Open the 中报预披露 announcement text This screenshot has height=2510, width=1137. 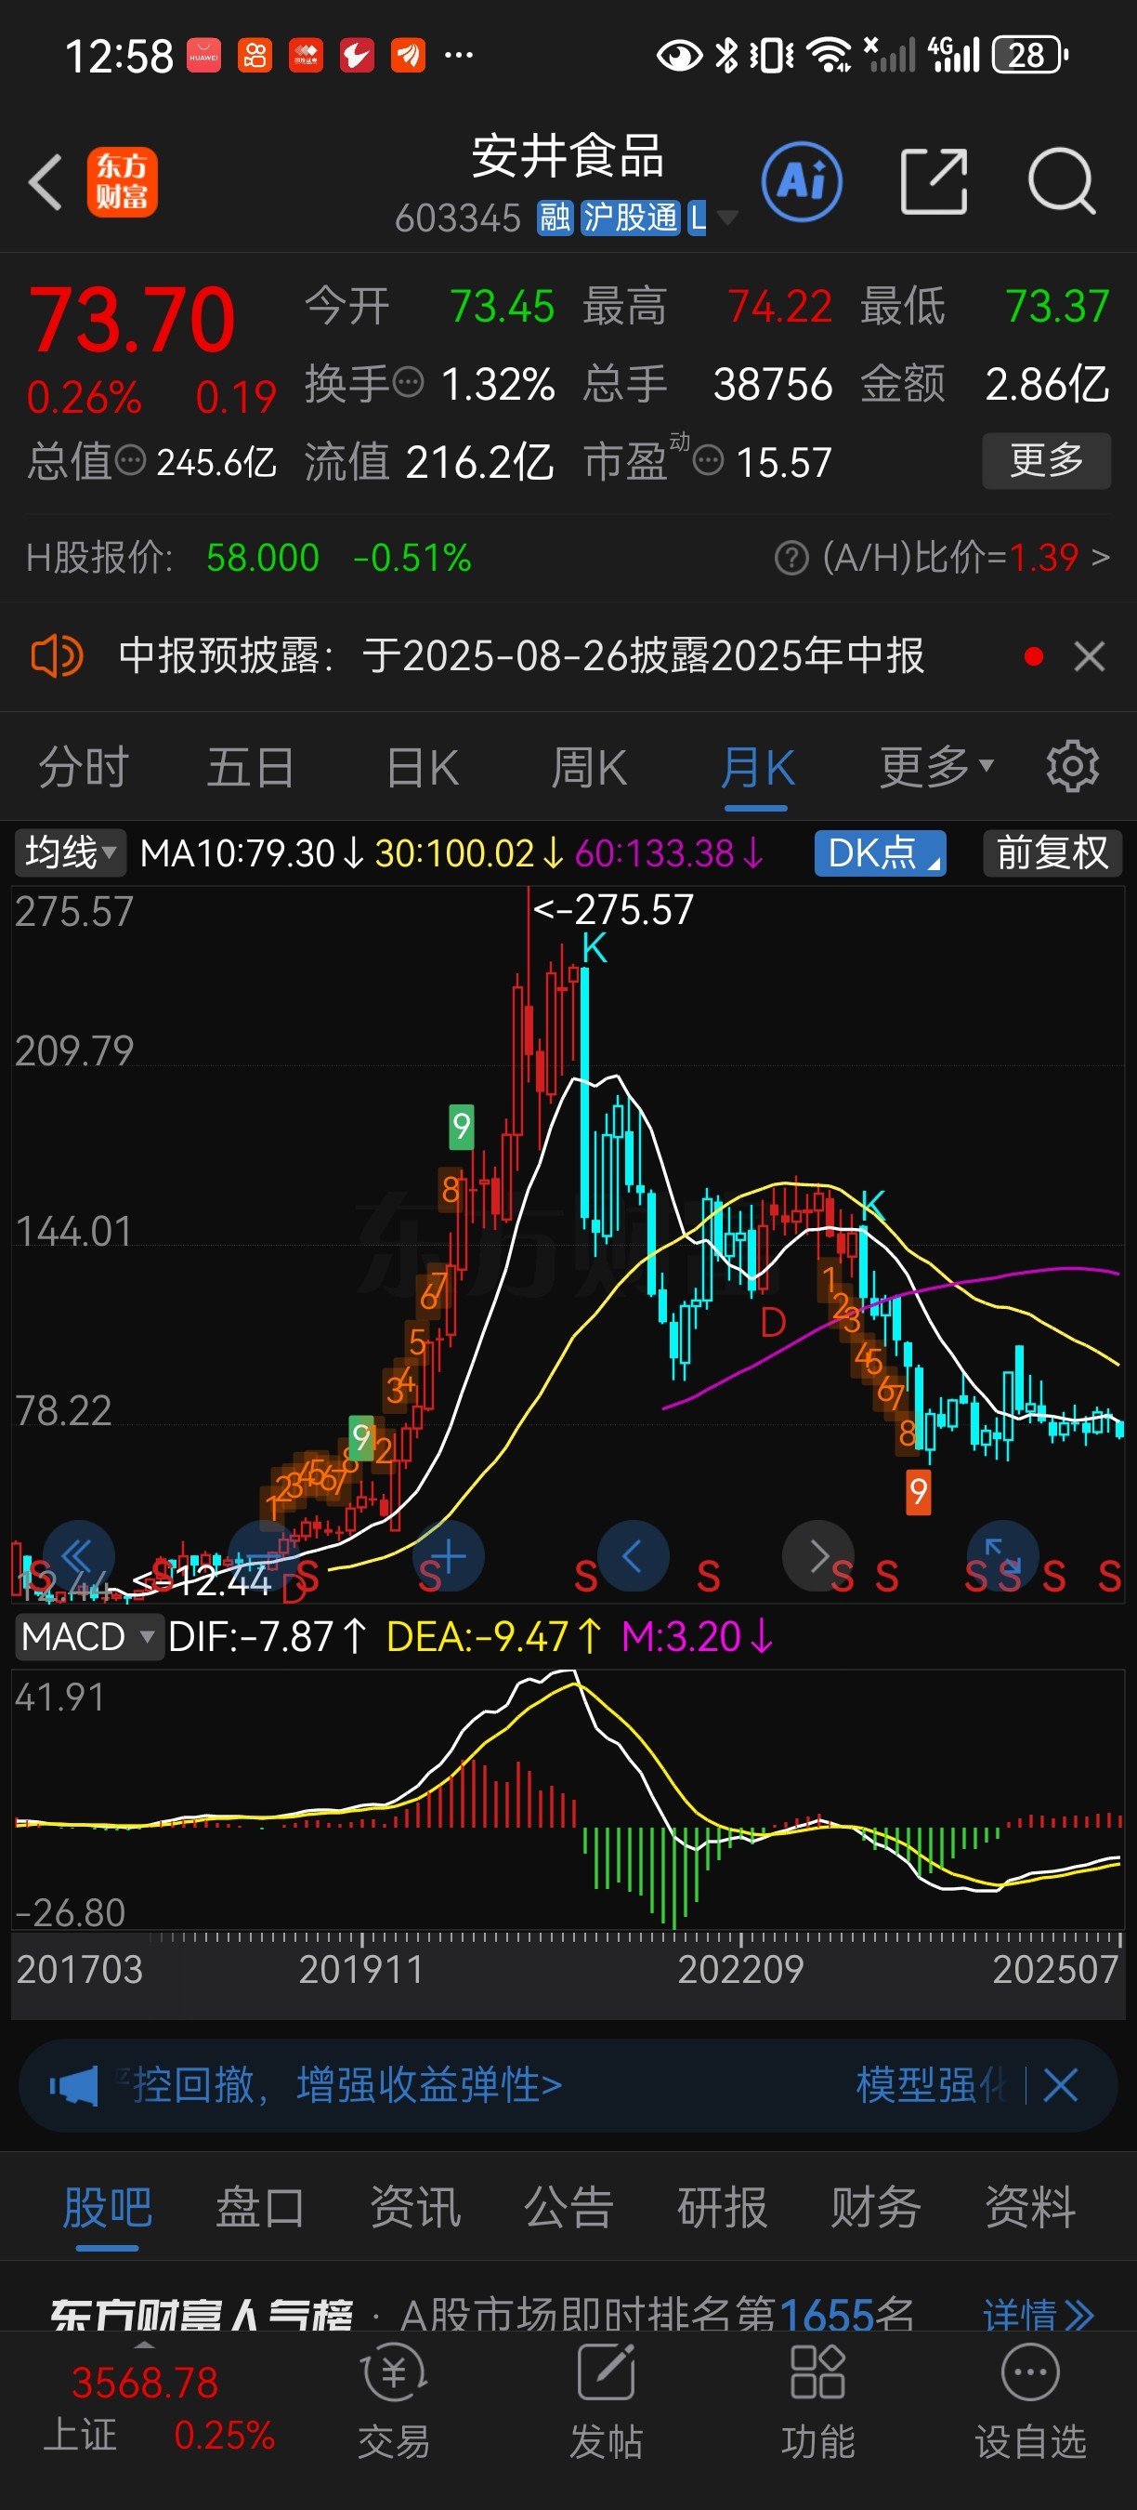coord(522,655)
